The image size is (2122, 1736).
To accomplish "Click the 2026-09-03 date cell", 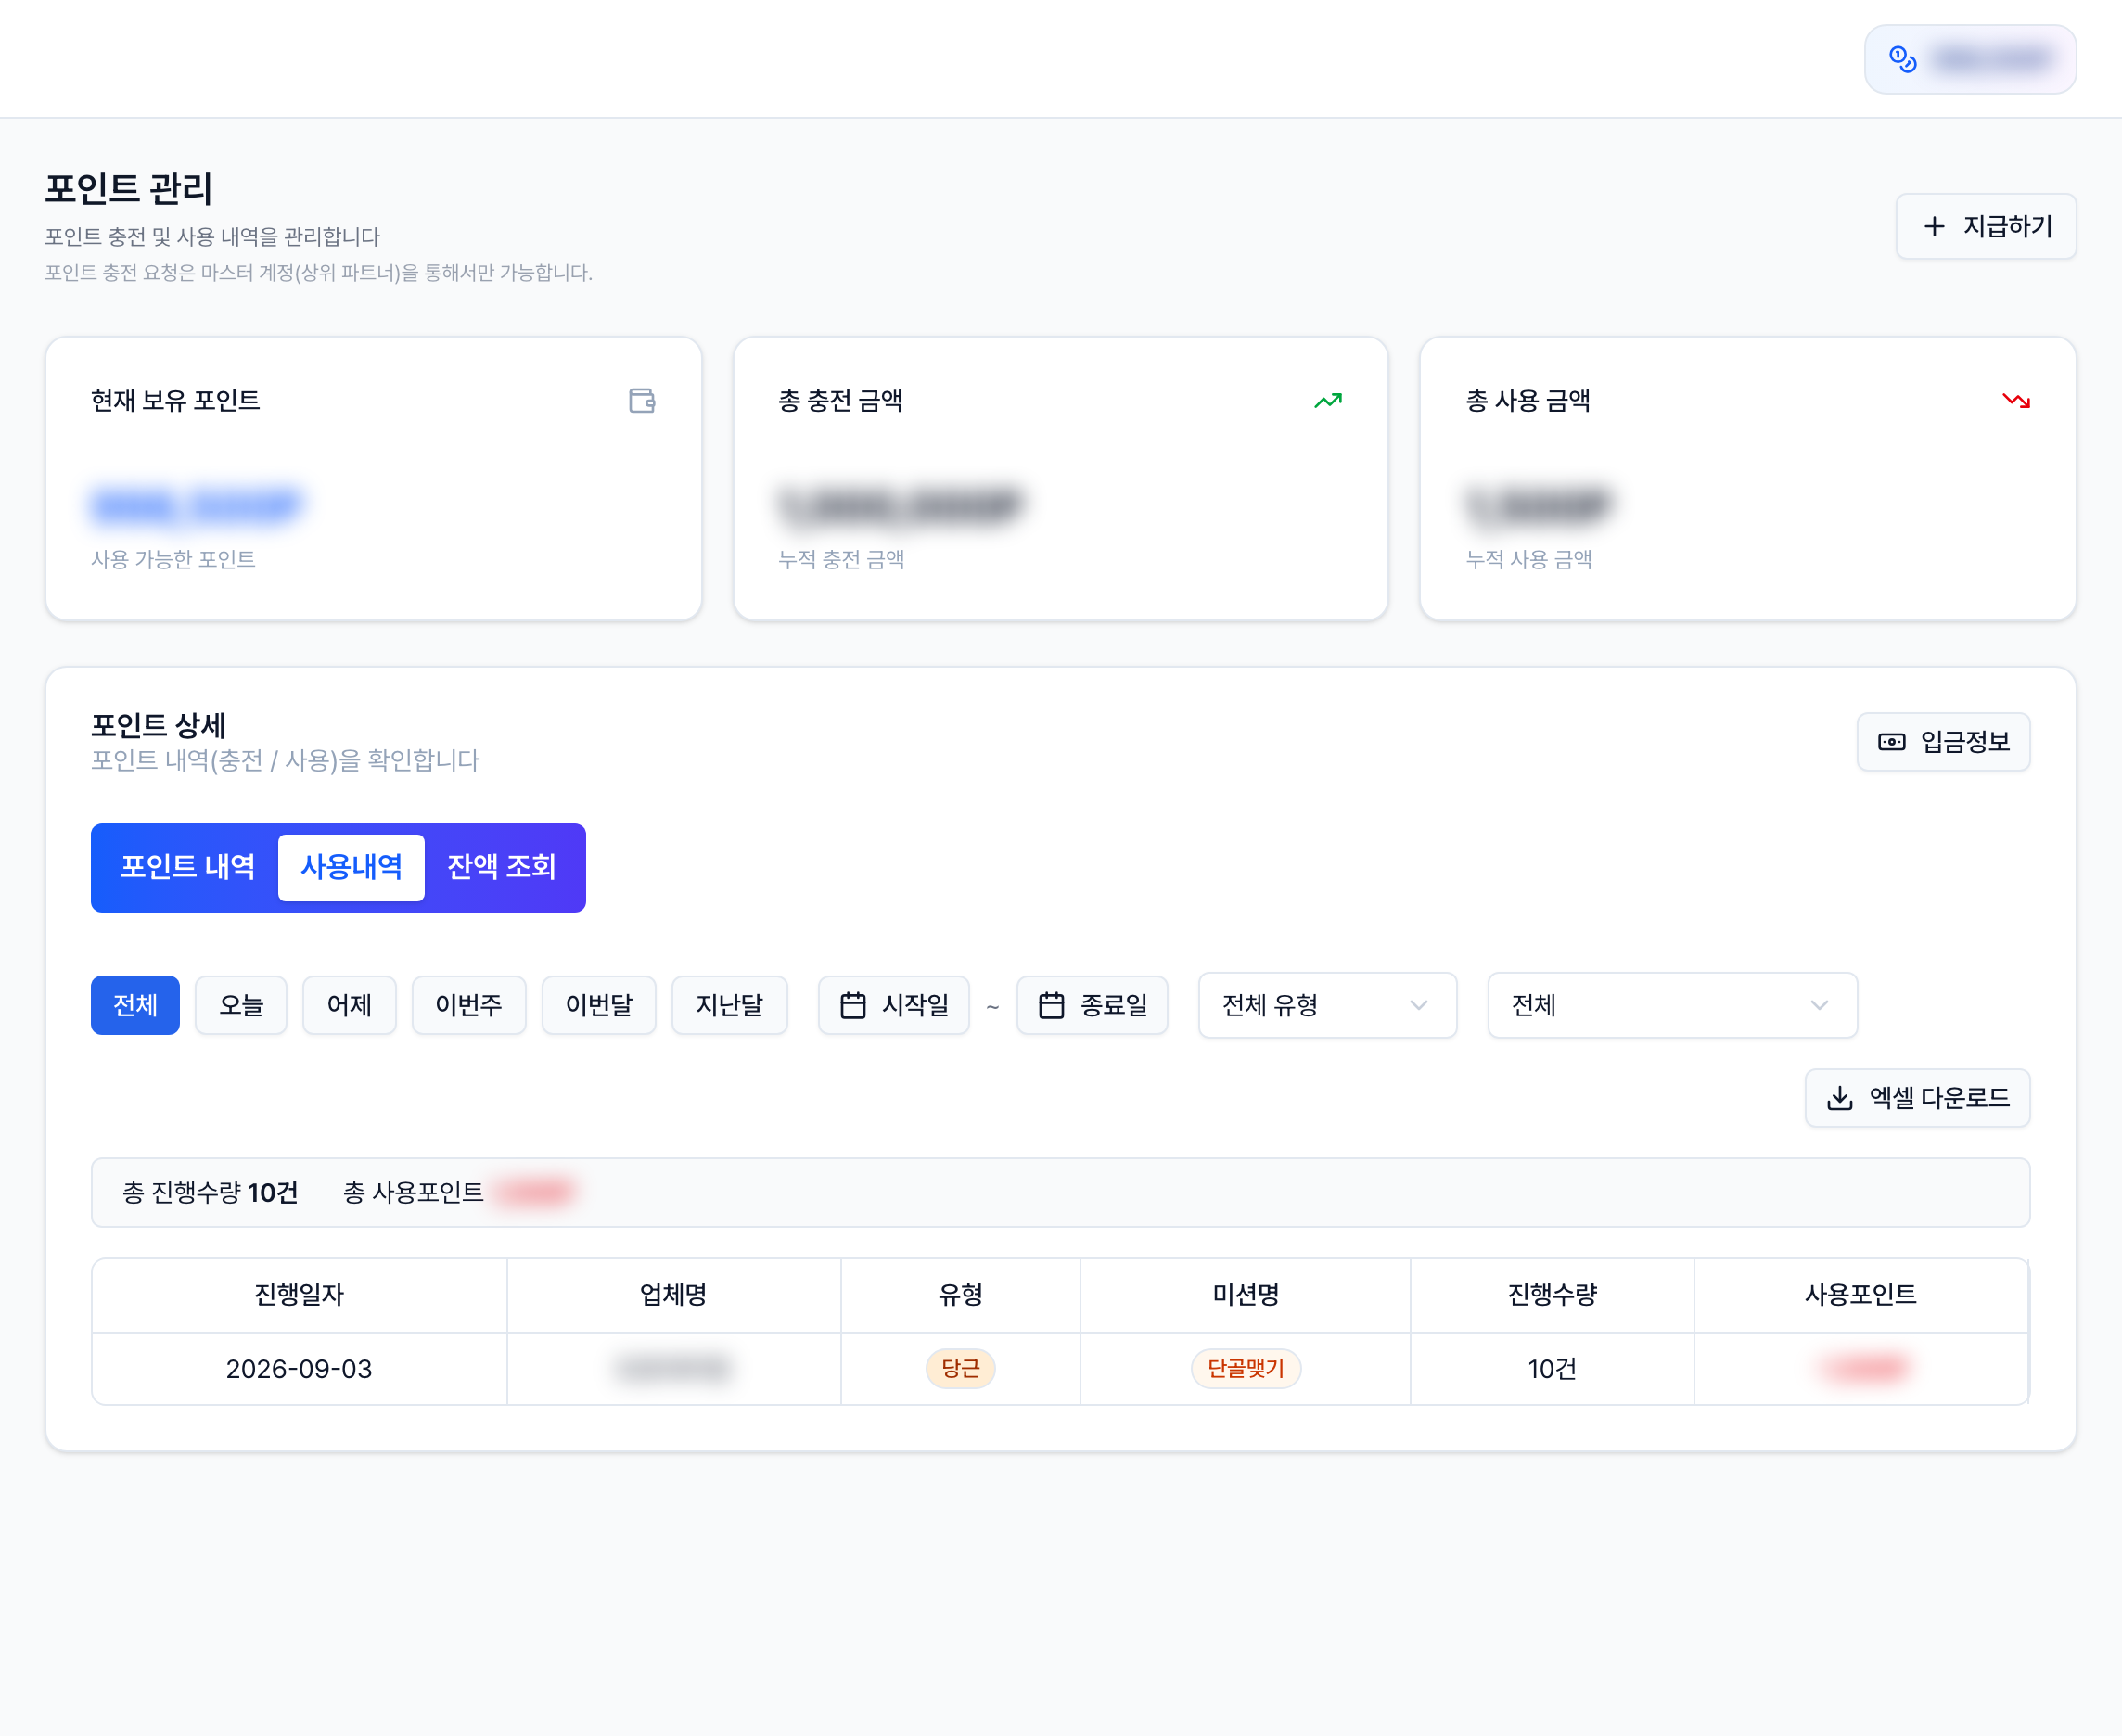I will point(298,1369).
